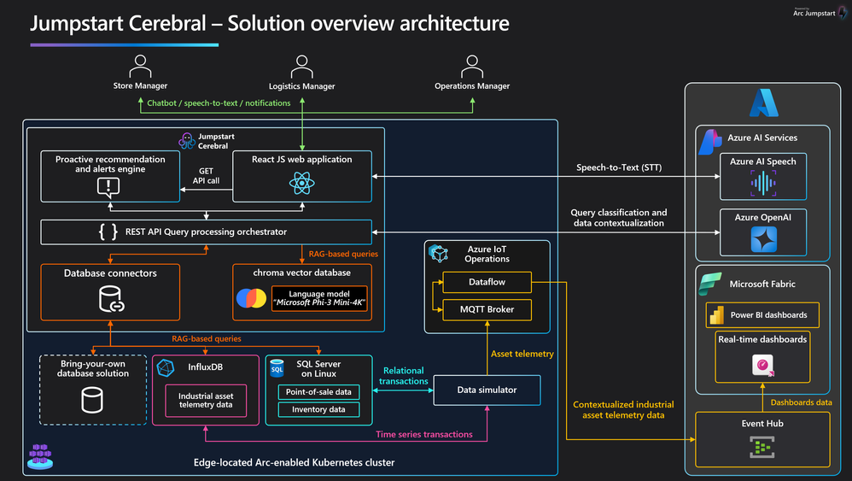852x481 pixels.
Task: Click the large Azure 'A' logo
Action: click(763, 103)
